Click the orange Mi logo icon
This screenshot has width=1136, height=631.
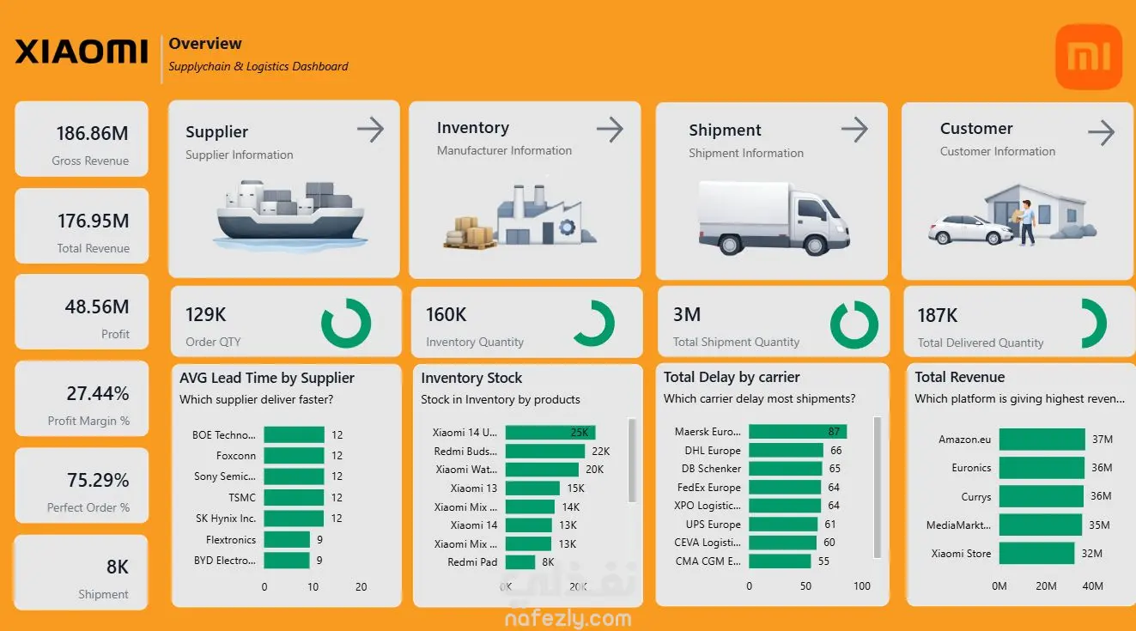1088,57
